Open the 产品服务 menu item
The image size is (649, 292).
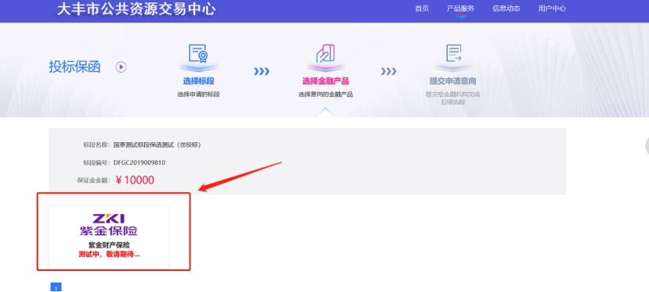pos(460,9)
